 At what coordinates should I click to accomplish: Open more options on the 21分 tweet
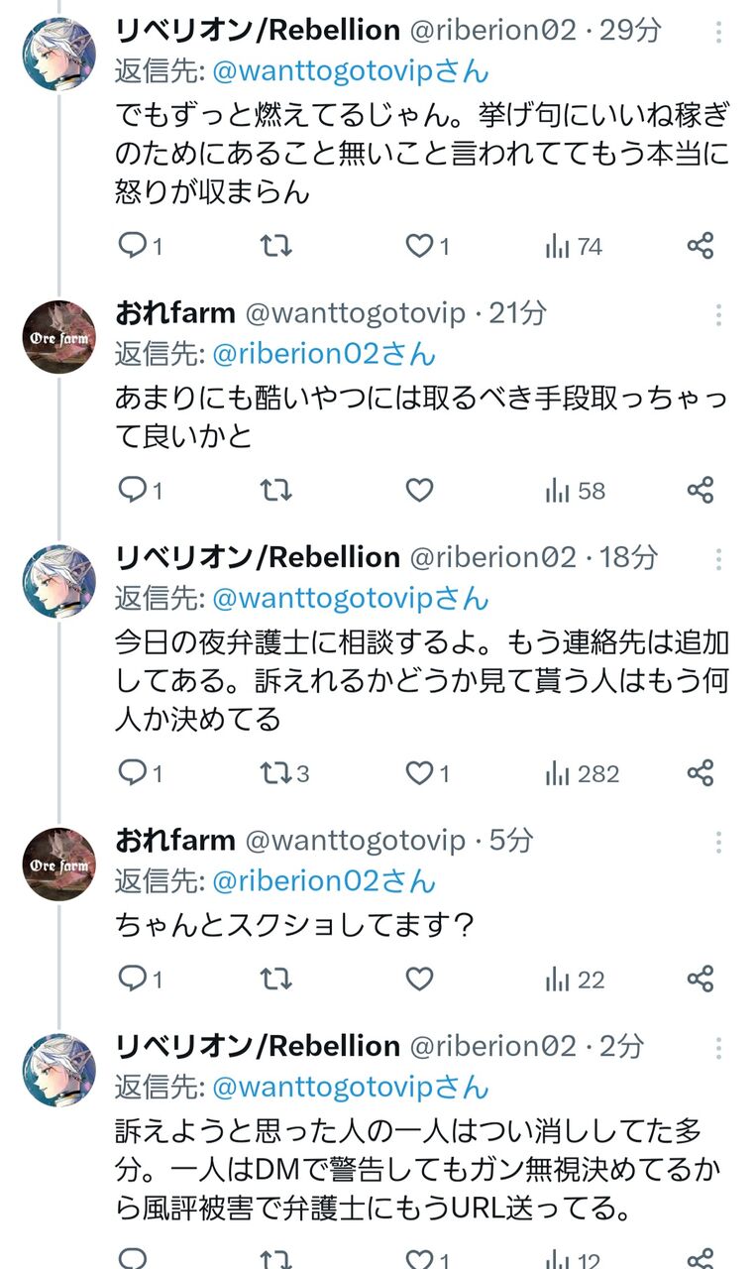click(718, 315)
